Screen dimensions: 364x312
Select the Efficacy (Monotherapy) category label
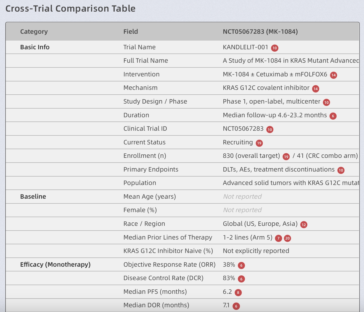click(55, 265)
